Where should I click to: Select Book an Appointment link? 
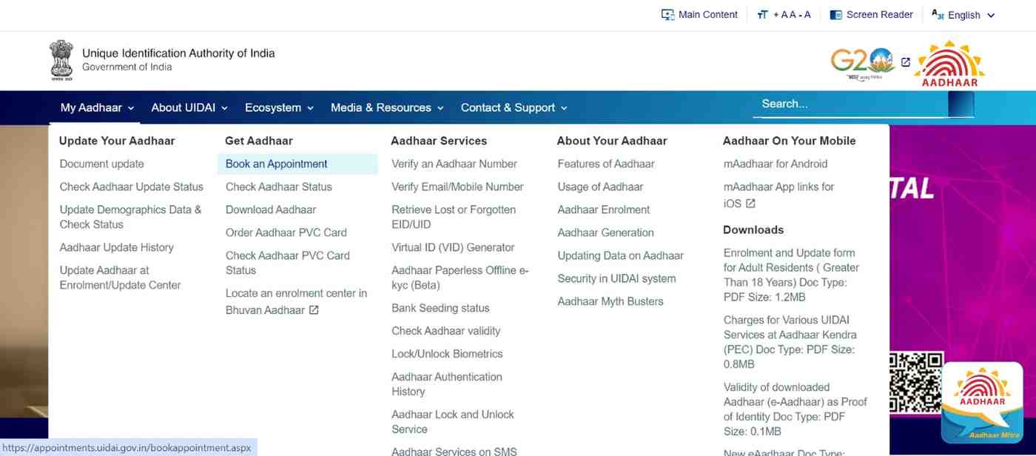[x=276, y=164]
